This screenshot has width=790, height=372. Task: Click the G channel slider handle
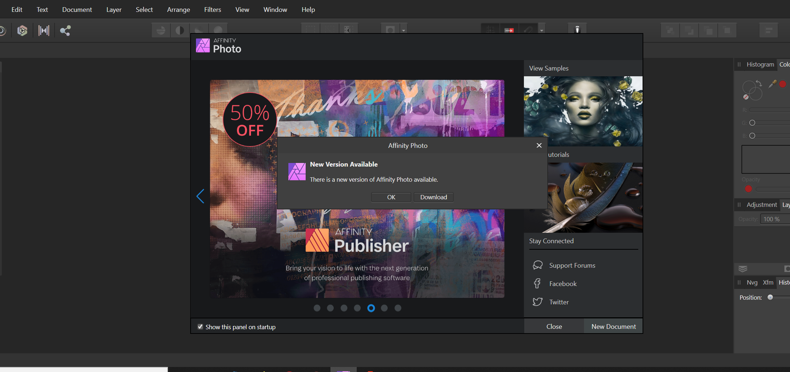[x=752, y=123]
